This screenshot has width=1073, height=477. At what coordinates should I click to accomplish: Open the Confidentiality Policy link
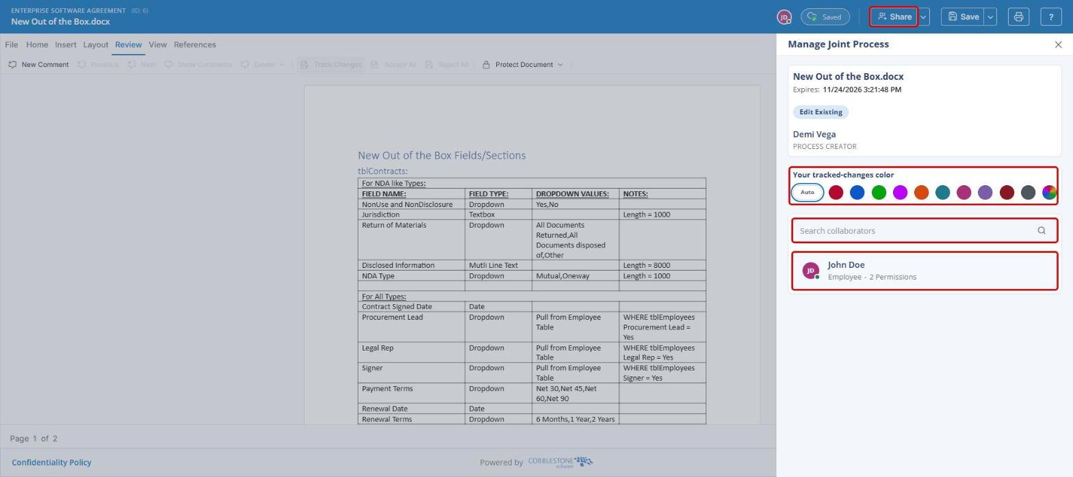tap(51, 463)
